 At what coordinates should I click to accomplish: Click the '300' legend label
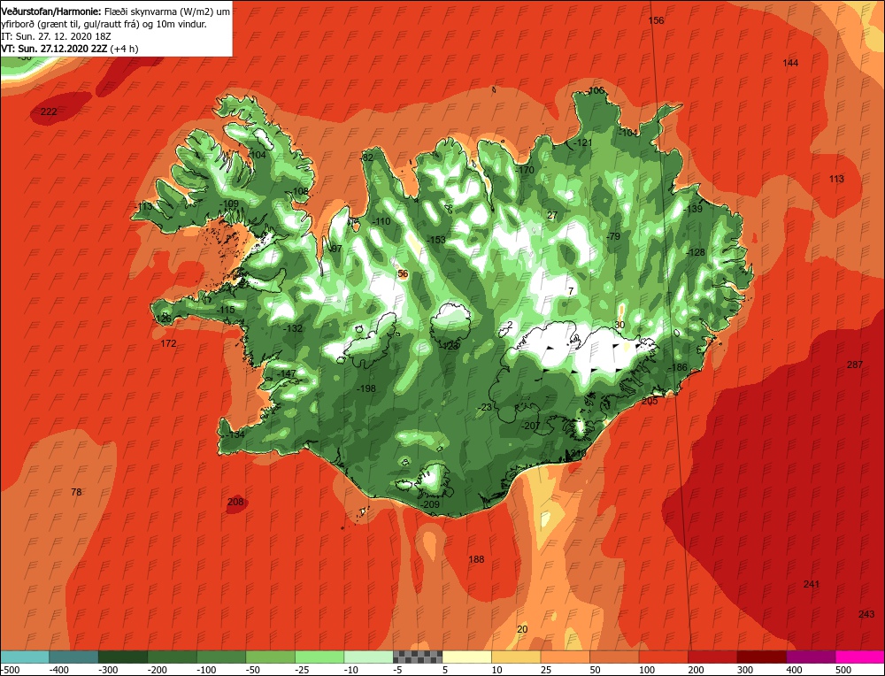tap(745, 670)
